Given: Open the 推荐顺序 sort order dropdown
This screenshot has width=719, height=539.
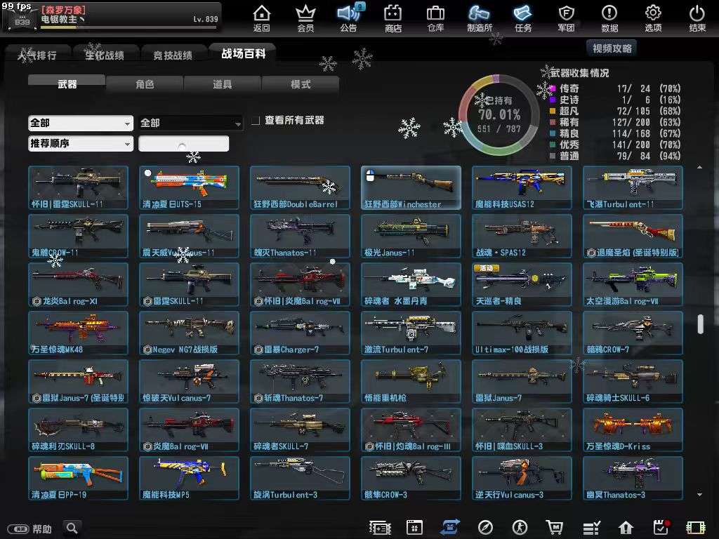Looking at the screenshot, I should [x=79, y=143].
